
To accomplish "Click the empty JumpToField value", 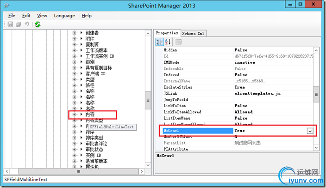I will point(273,100).
